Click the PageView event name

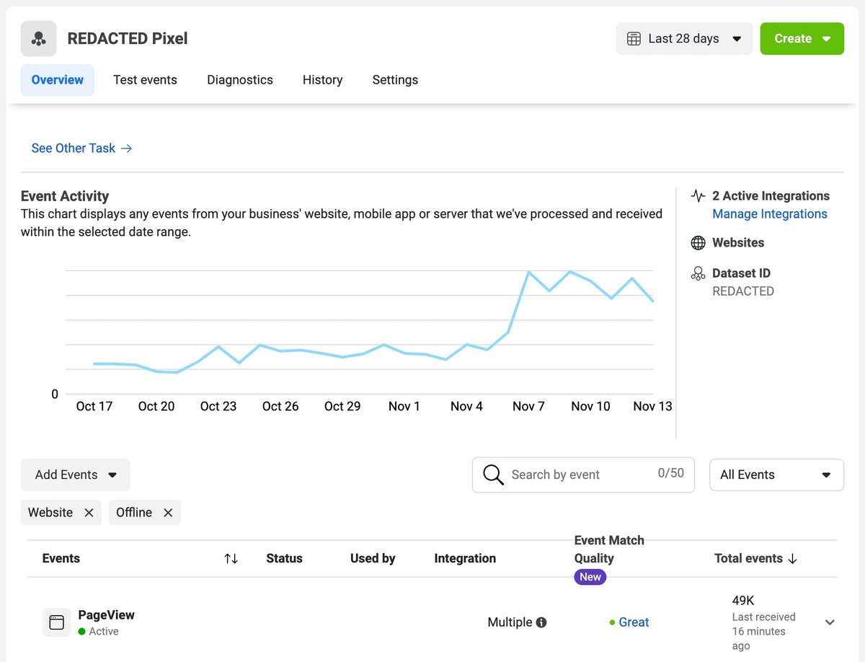coord(106,615)
